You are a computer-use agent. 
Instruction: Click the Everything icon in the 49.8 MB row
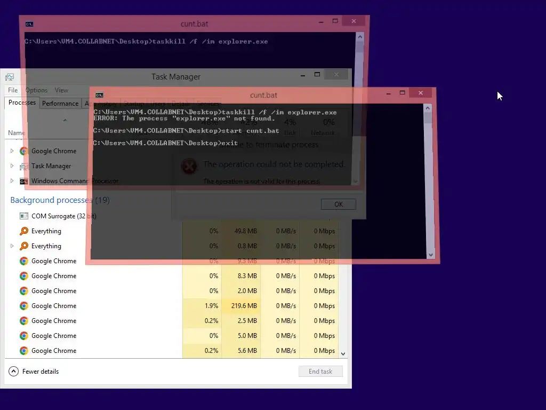pos(23,231)
